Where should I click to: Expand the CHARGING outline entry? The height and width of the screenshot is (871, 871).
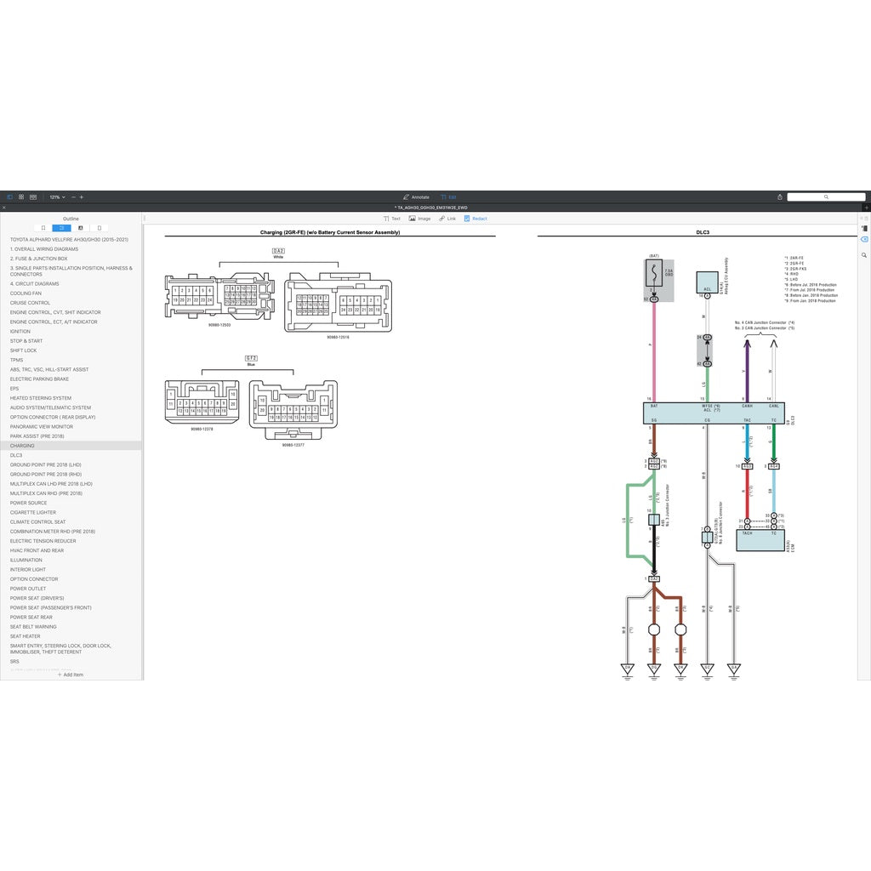[23, 445]
